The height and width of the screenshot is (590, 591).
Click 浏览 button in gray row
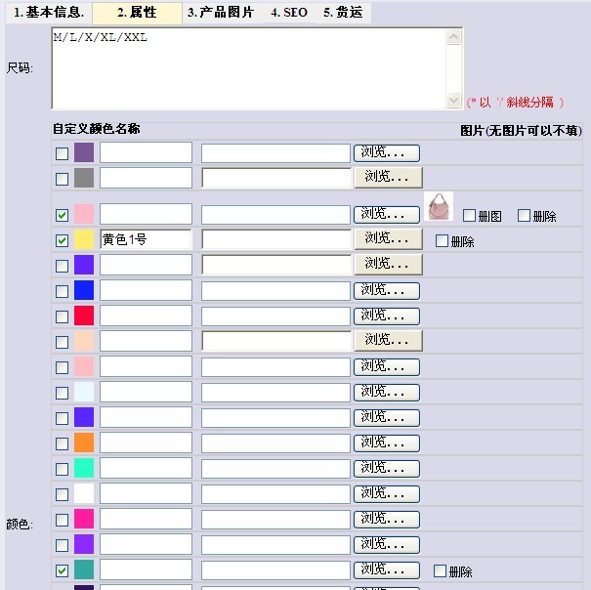point(389,178)
